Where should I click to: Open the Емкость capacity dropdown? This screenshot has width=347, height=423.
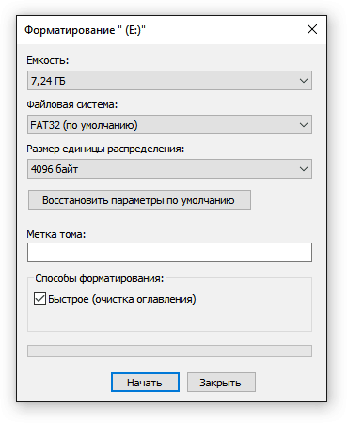click(169, 81)
